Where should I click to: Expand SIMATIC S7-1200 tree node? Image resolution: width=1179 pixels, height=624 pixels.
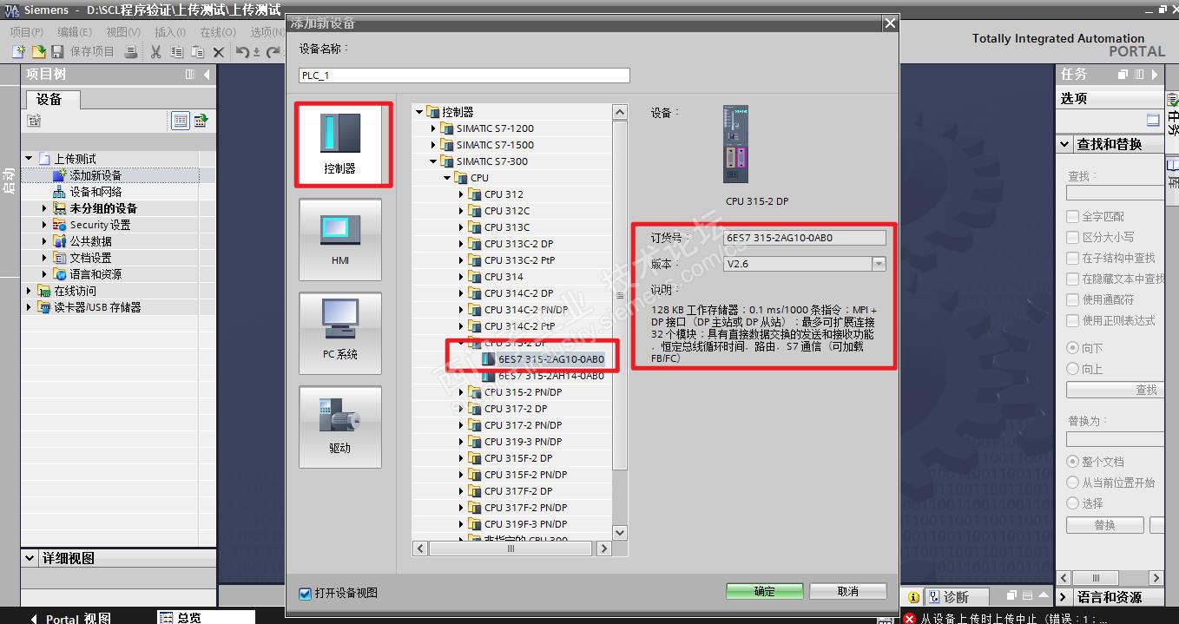tap(433, 128)
